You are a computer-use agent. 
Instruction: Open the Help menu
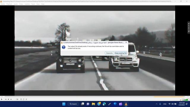coord(43,4)
